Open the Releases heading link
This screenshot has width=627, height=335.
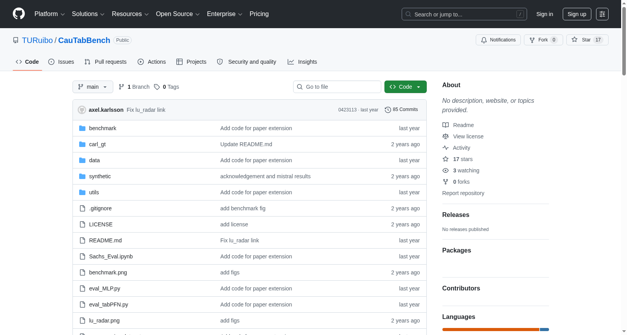(x=456, y=215)
